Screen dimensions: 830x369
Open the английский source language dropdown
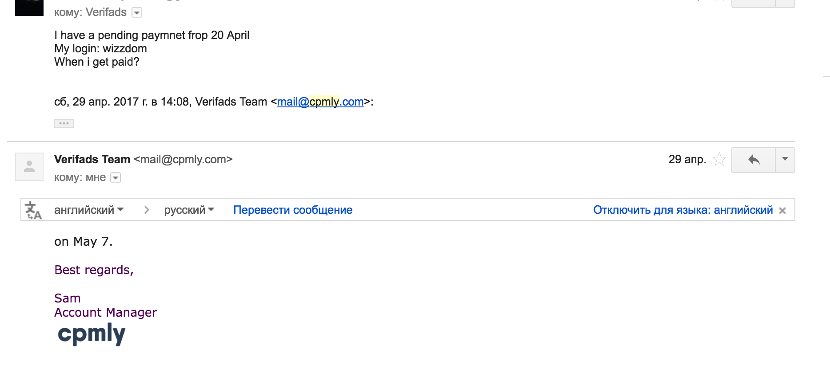(88, 210)
